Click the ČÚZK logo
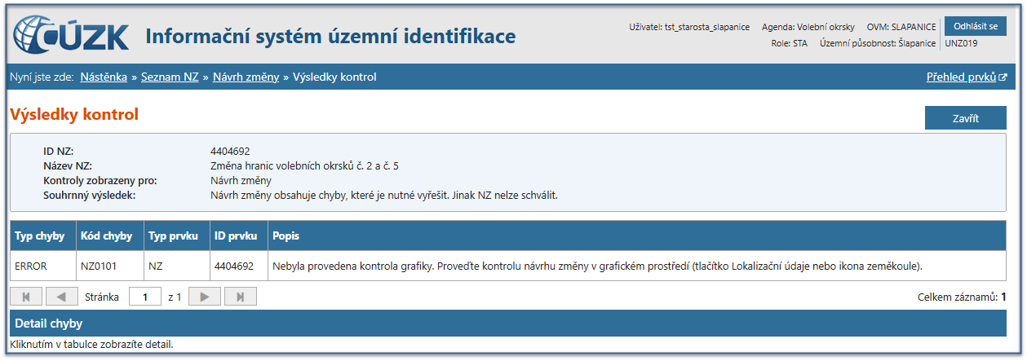The width and height of the screenshot is (1027, 361). [x=70, y=36]
